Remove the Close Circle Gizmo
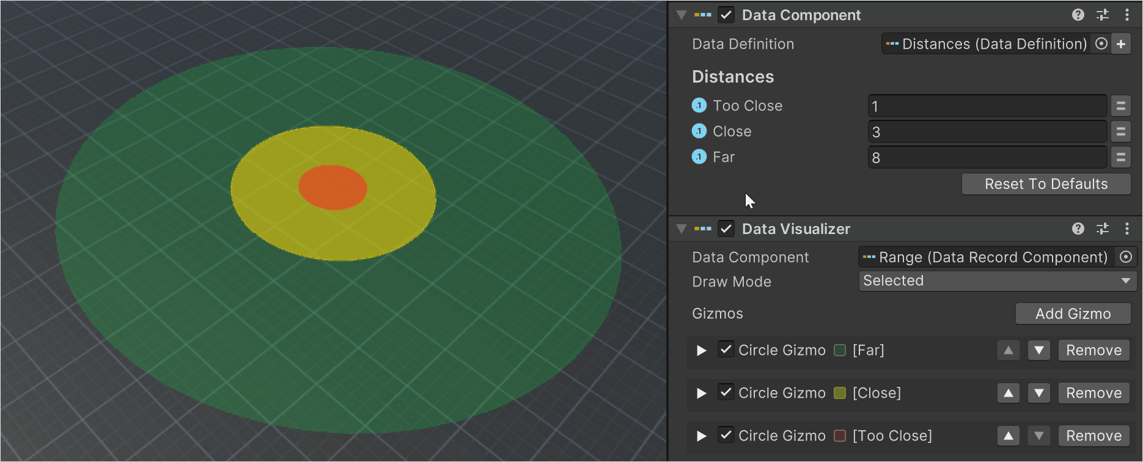1143x462 pixels. coord(1093,393)
